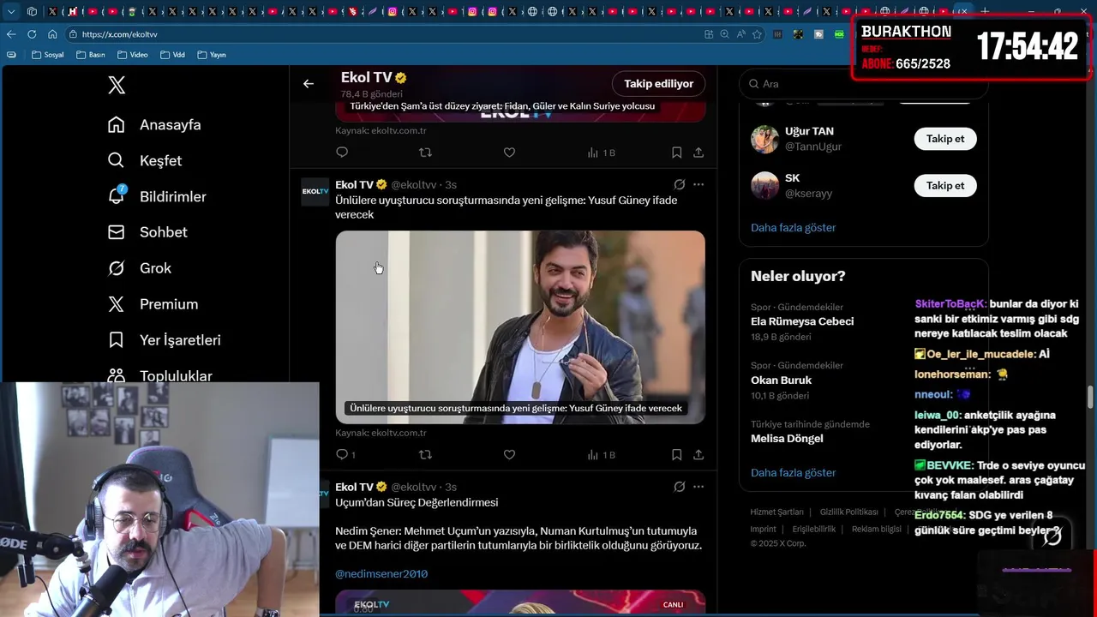Follow SK with Takip et
The image size is (1097, 617).
click(945, 185)
